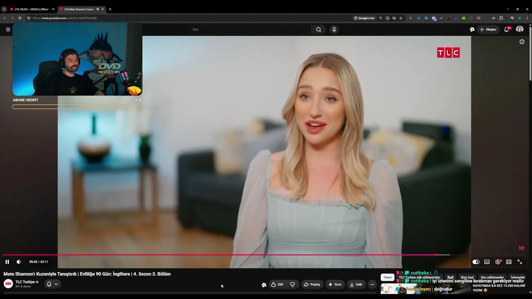This screenshot has width=532, height=299.
Task: Enter fullscreen mode
Action: (520, 262)
